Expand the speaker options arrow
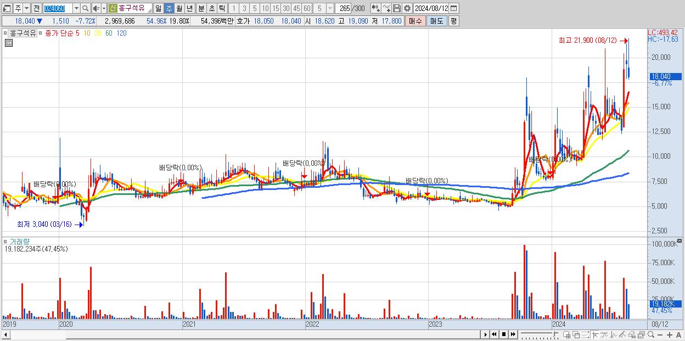 tap(104, 8)
